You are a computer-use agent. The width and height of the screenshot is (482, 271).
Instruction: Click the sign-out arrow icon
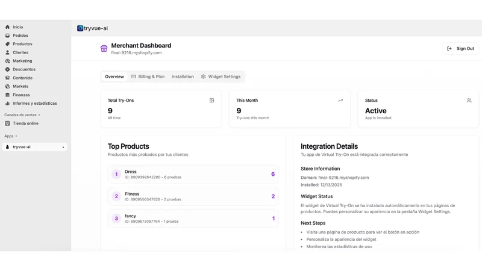(x=449, y=49)
